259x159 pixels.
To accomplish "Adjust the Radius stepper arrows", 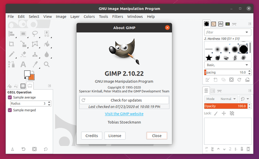I will 49,103.
